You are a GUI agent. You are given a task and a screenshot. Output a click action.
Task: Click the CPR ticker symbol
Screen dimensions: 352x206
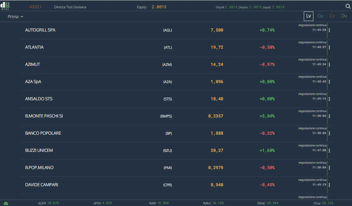167,185
